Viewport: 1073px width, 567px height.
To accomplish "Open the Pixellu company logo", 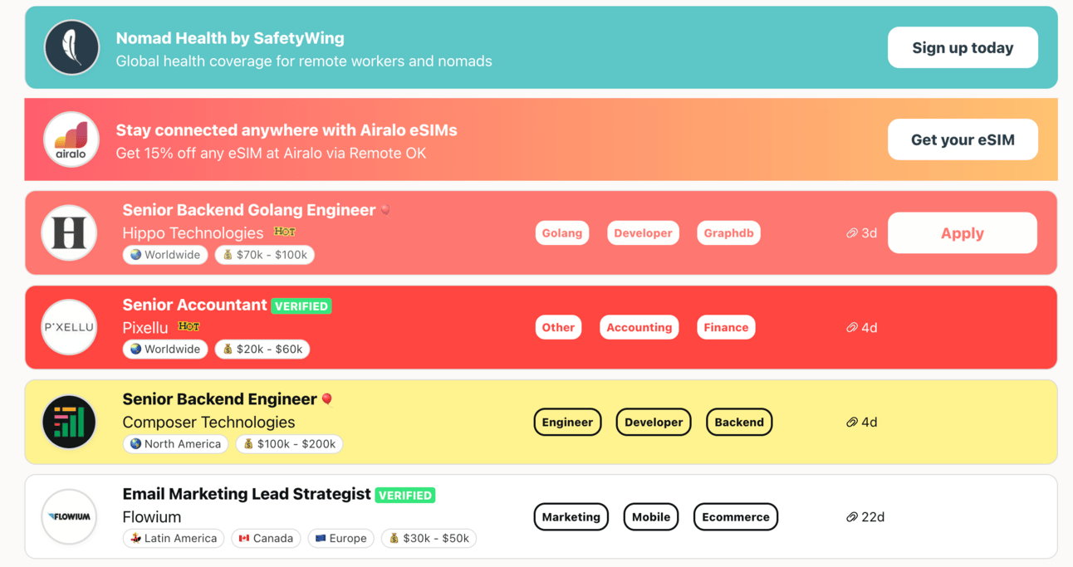I will [70, 327].
